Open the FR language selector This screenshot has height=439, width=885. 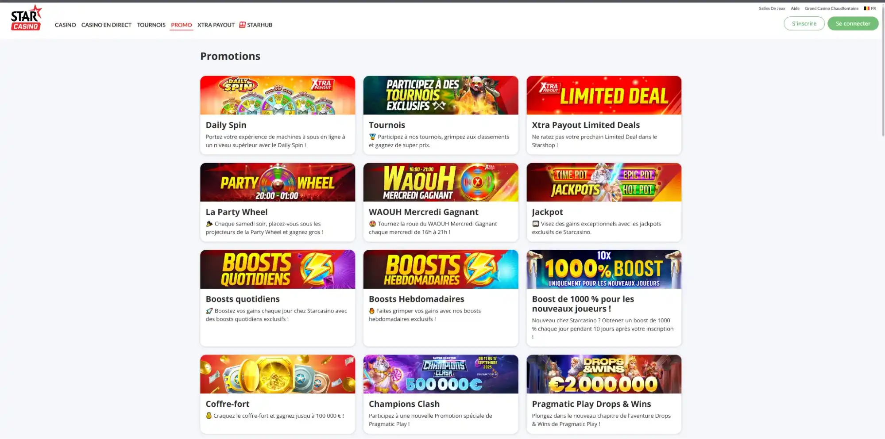pos(873,8)
